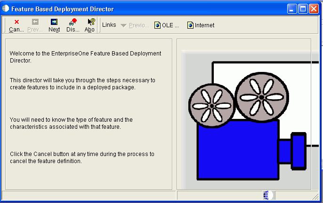Click the 'Welcome to the EnterpriseOne' text

coord(86,57)
